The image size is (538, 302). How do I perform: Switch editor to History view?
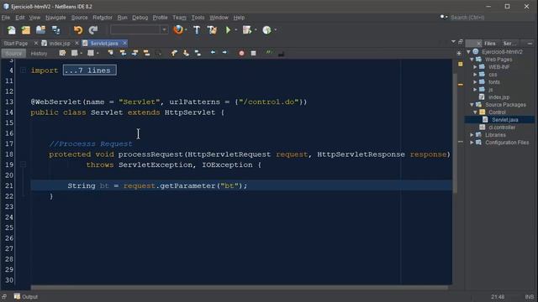click(x=39, y=54)
